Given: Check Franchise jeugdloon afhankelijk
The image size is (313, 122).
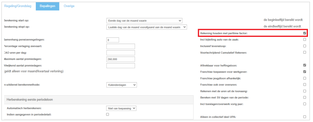Looking at the screenshot, I should pos(305,78).
